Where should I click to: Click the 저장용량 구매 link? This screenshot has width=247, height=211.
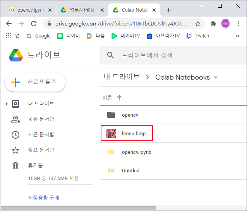coord(43,198)
